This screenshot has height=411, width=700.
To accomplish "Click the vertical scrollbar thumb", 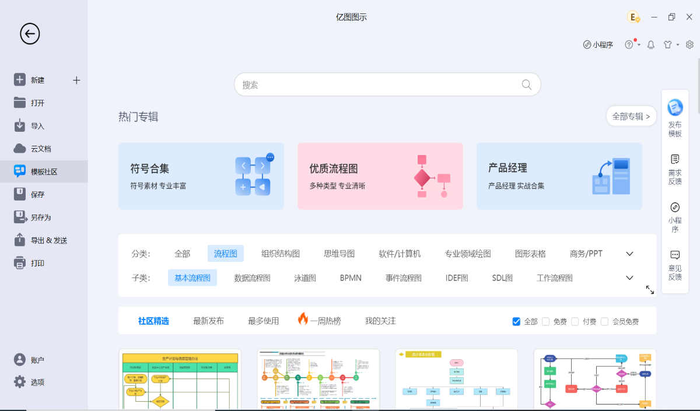I will [x=698, y=86].
